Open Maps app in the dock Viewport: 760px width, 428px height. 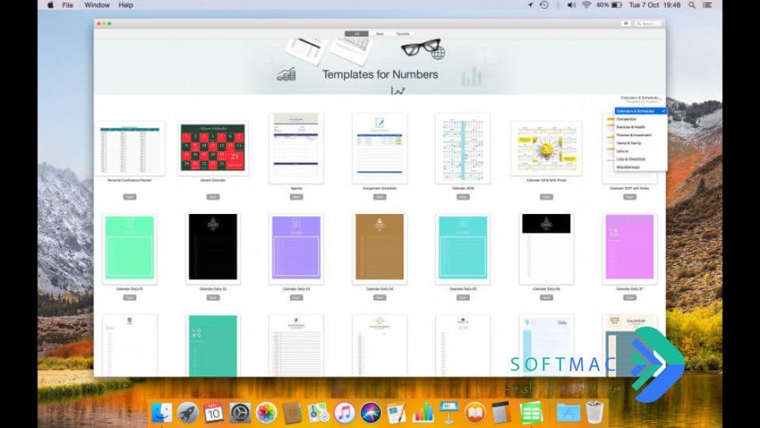coord(319,413)
